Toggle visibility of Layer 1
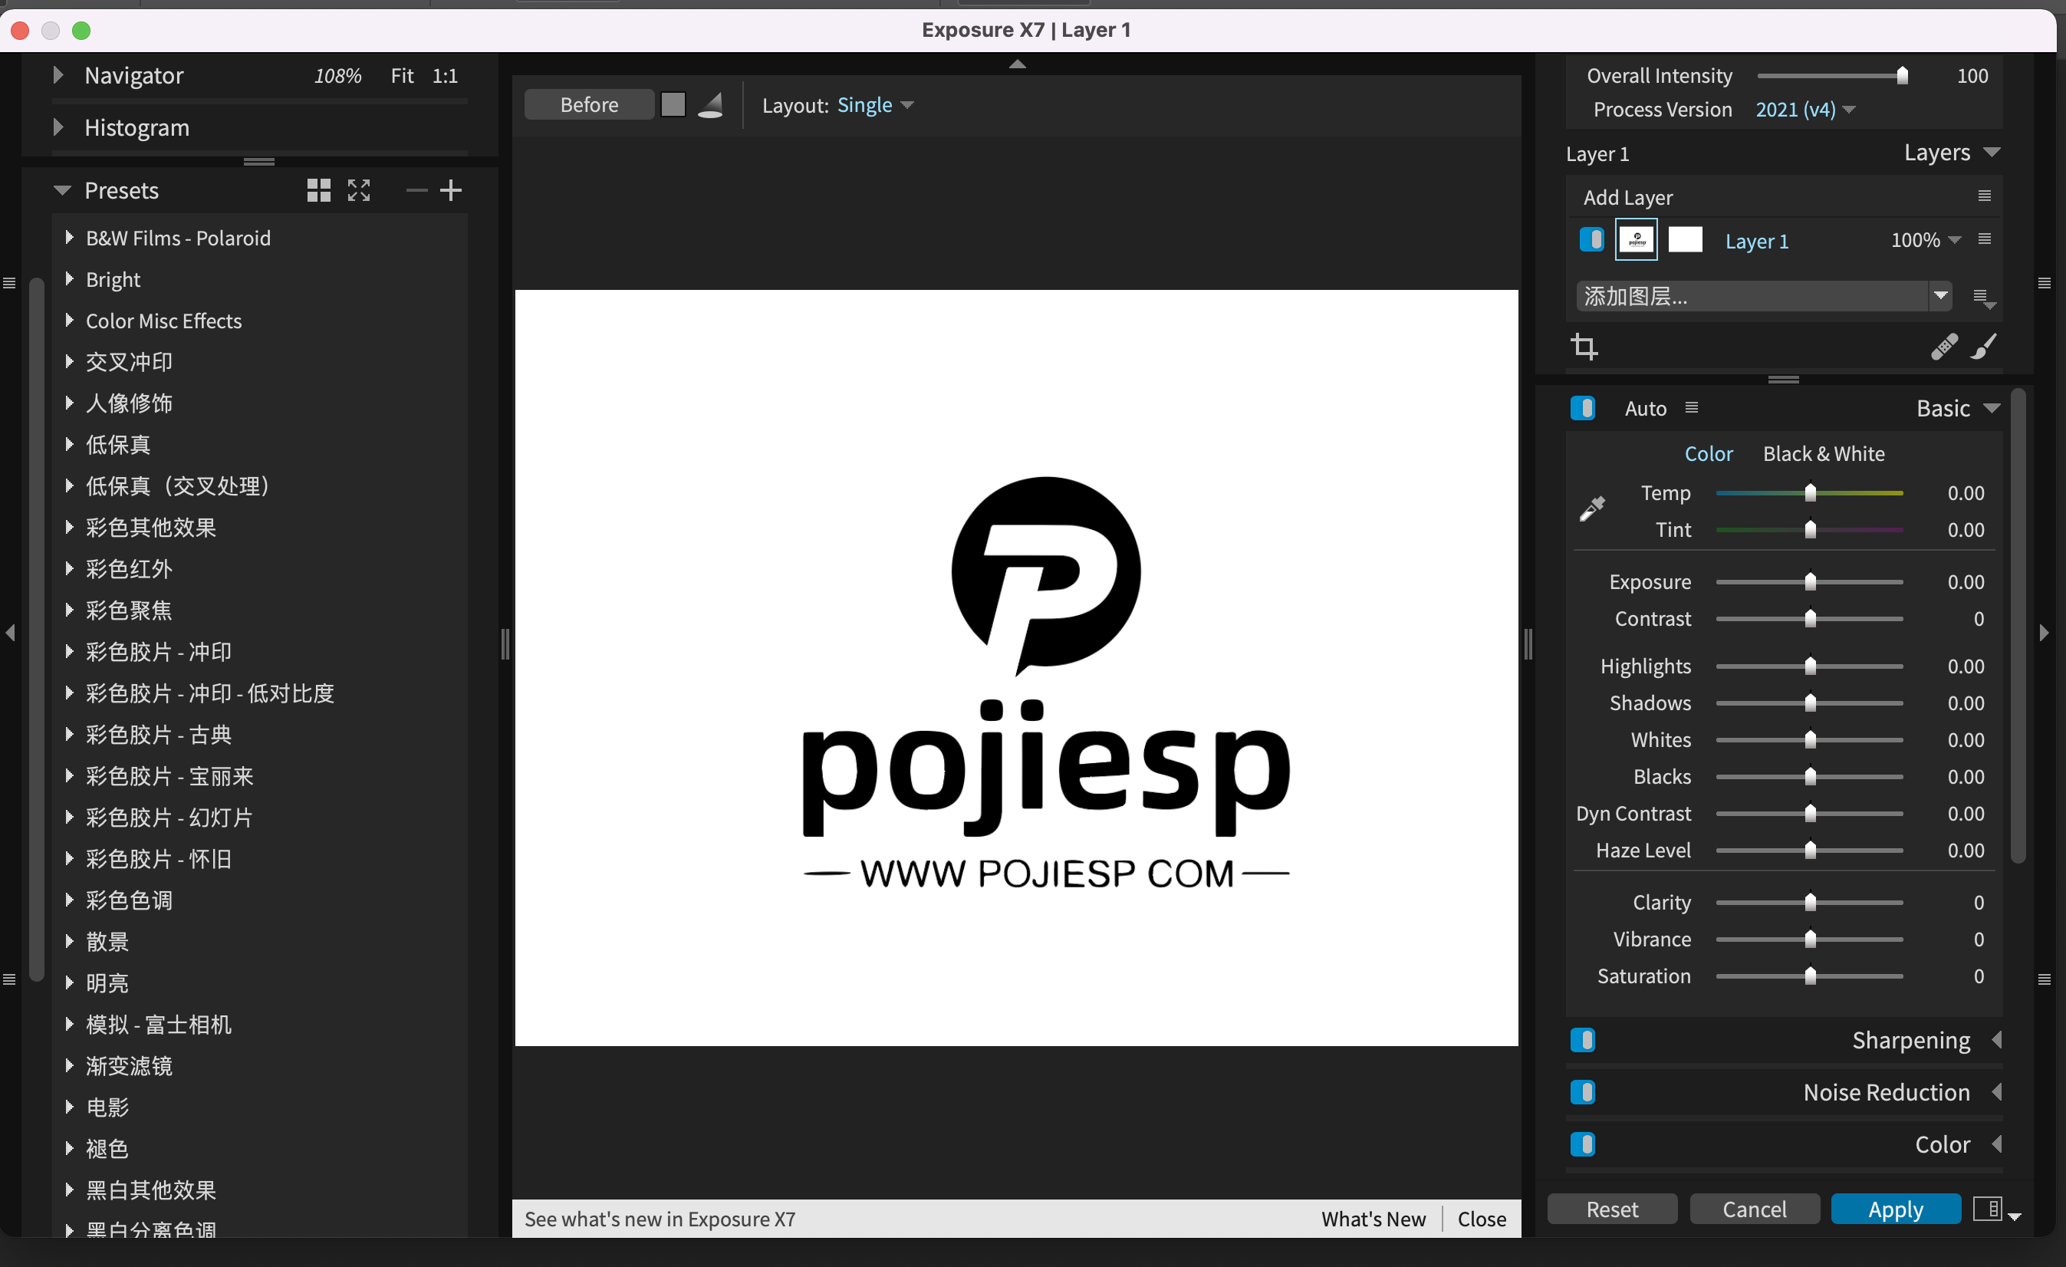Viewport: 2066px width, 1267px height. pos(1591,239)
